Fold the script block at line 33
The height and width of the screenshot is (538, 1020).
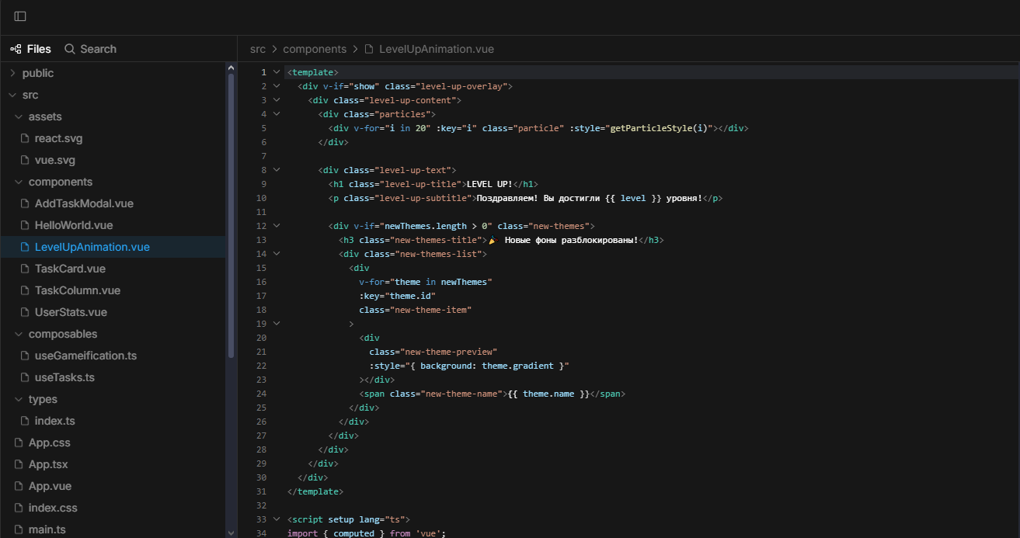[x=277, y=519]
